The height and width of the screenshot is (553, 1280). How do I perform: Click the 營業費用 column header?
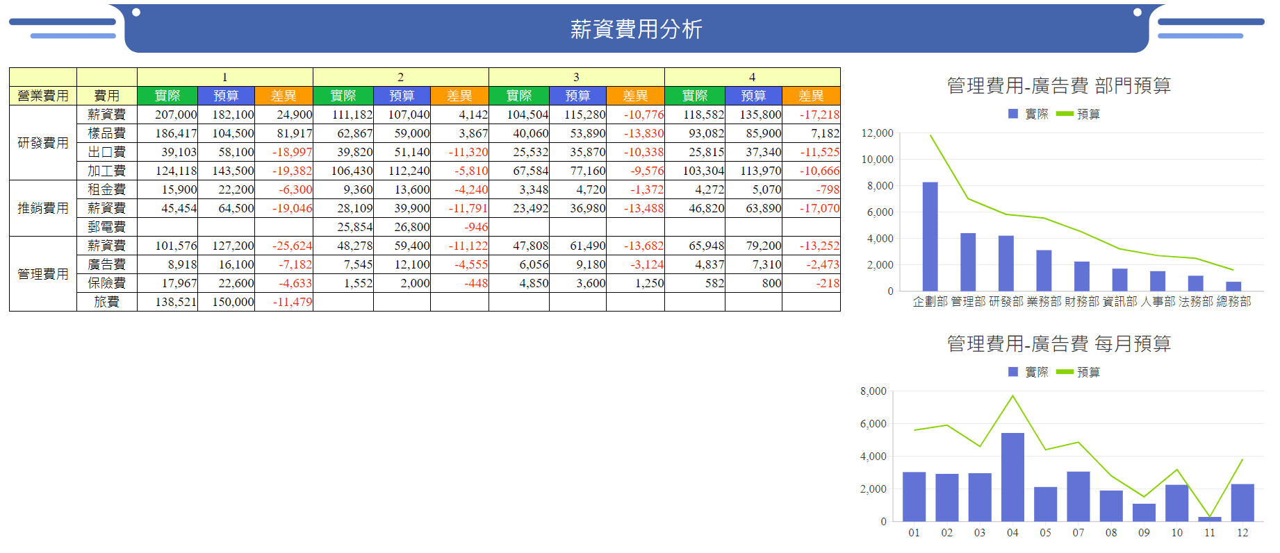43,96
